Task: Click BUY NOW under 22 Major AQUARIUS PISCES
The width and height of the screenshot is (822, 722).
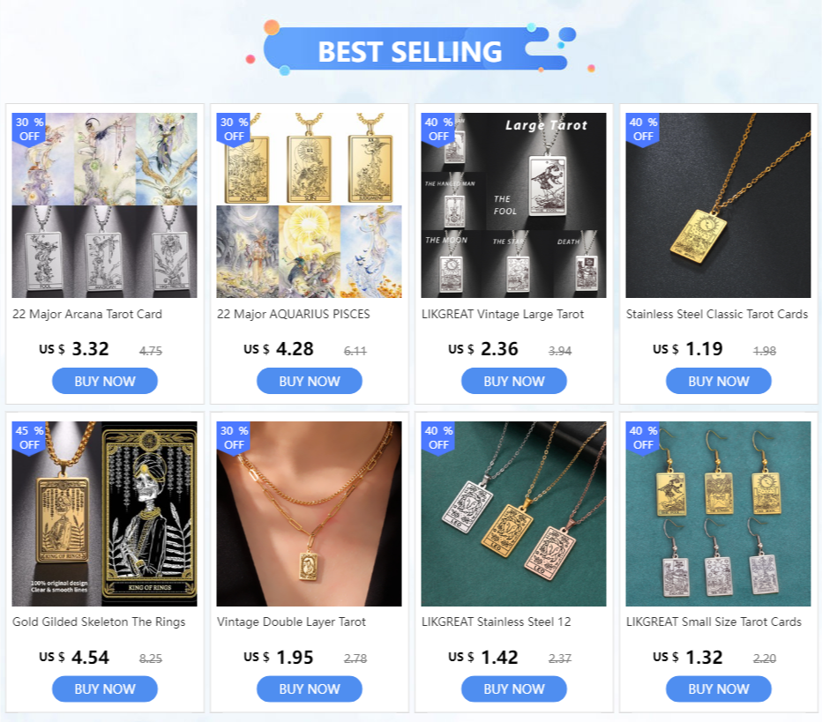Action: 310,381
